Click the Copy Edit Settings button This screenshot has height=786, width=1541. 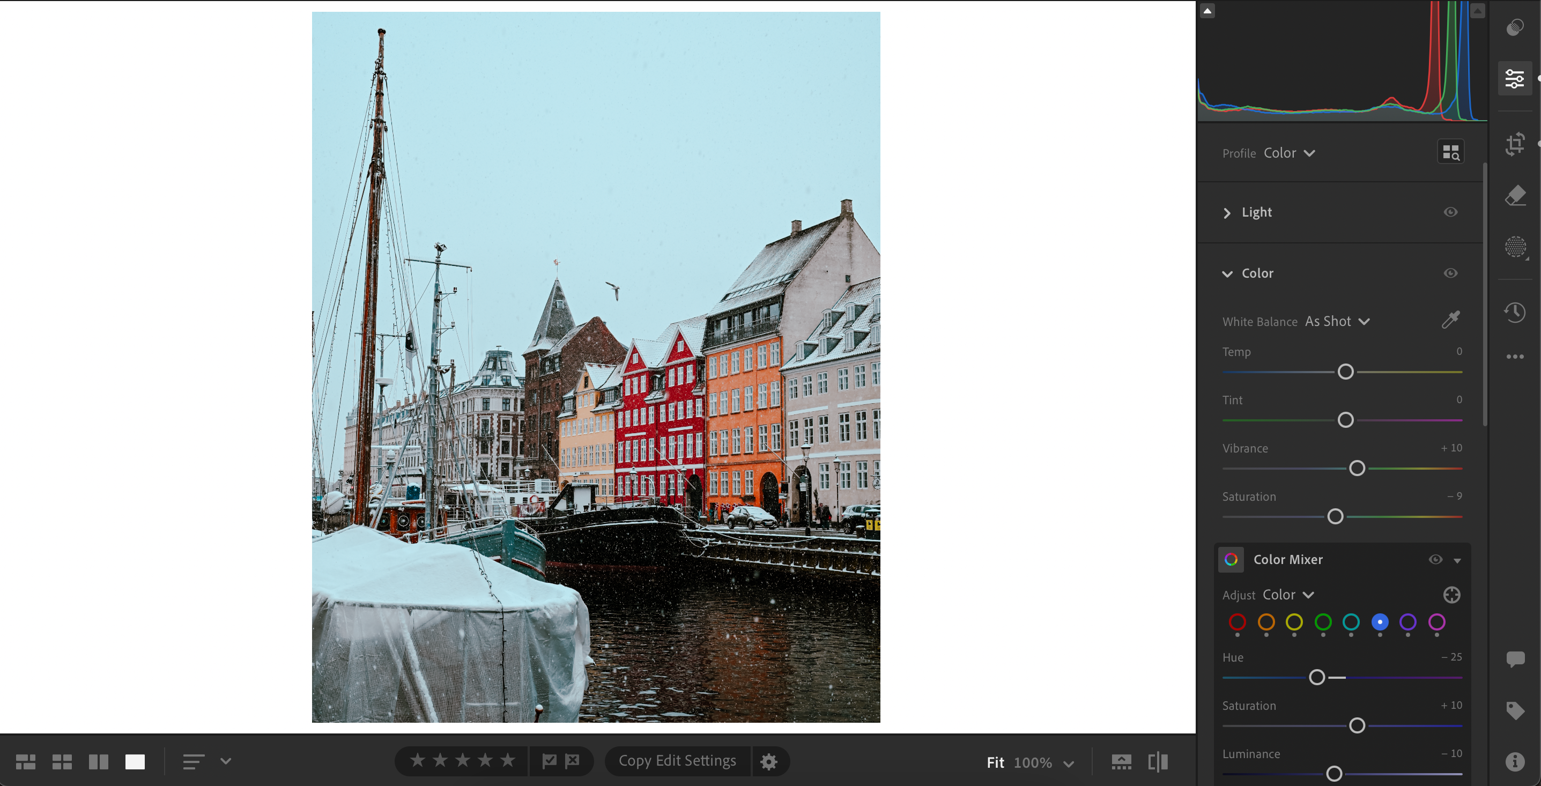coord(677,760)
